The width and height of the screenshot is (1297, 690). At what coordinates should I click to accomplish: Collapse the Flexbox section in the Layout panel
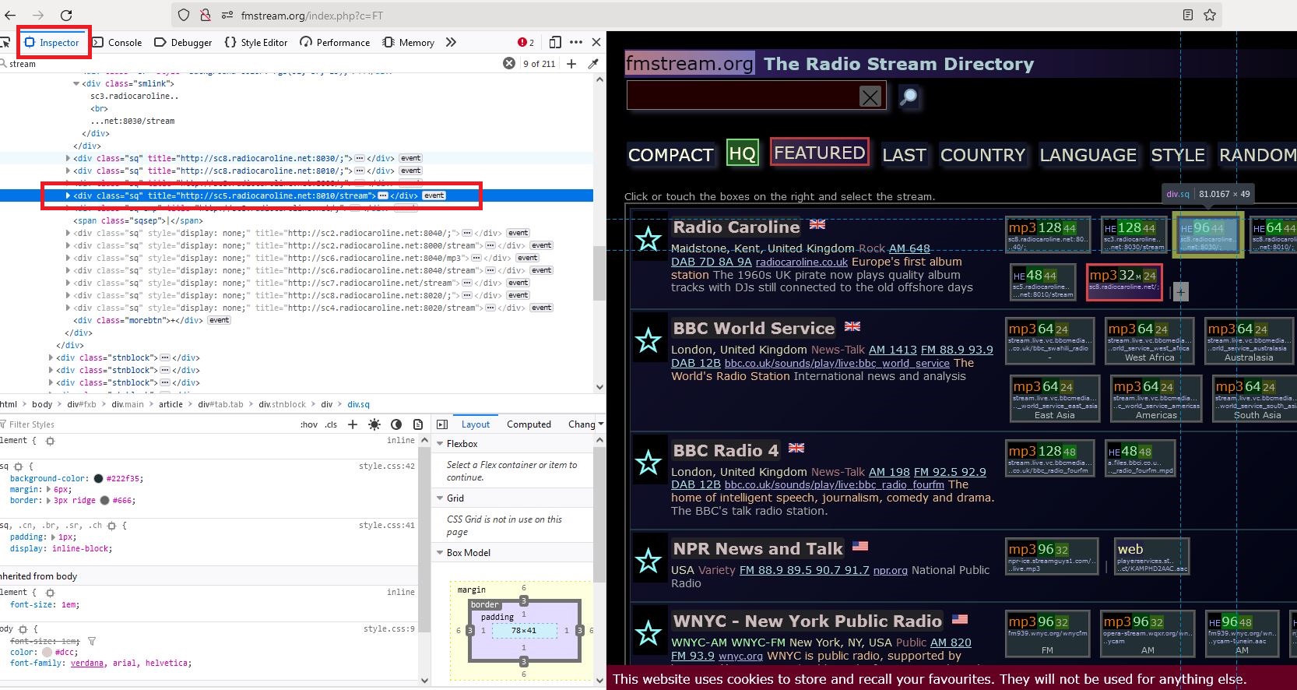[440, 444]
